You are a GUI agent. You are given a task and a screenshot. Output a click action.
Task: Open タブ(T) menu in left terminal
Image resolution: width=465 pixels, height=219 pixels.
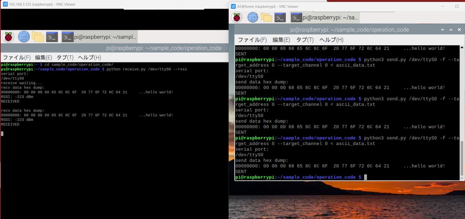coord(65,57)
